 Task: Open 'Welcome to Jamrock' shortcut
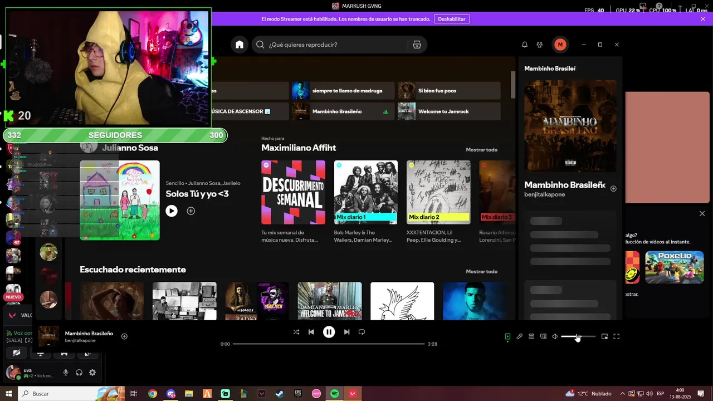(x=449, y=111)
